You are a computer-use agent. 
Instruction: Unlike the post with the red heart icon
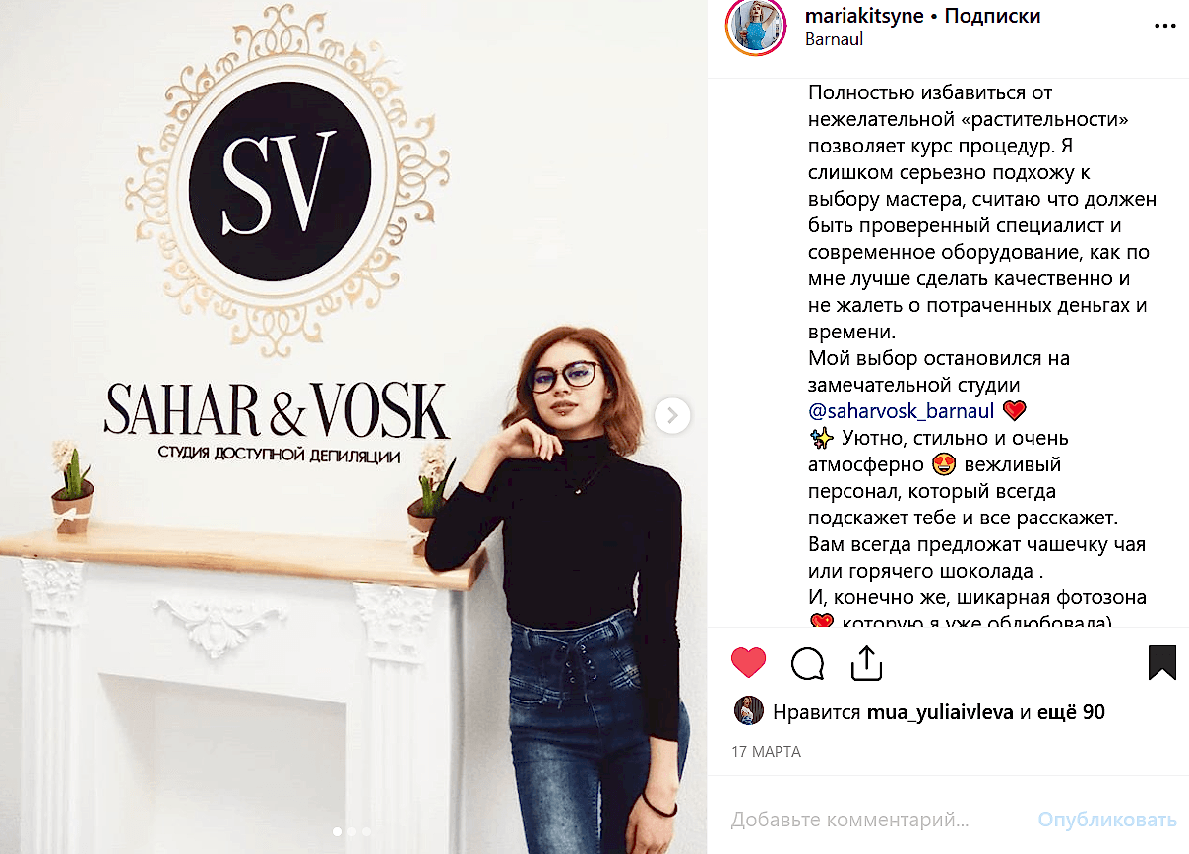click(x=749, y=662)
